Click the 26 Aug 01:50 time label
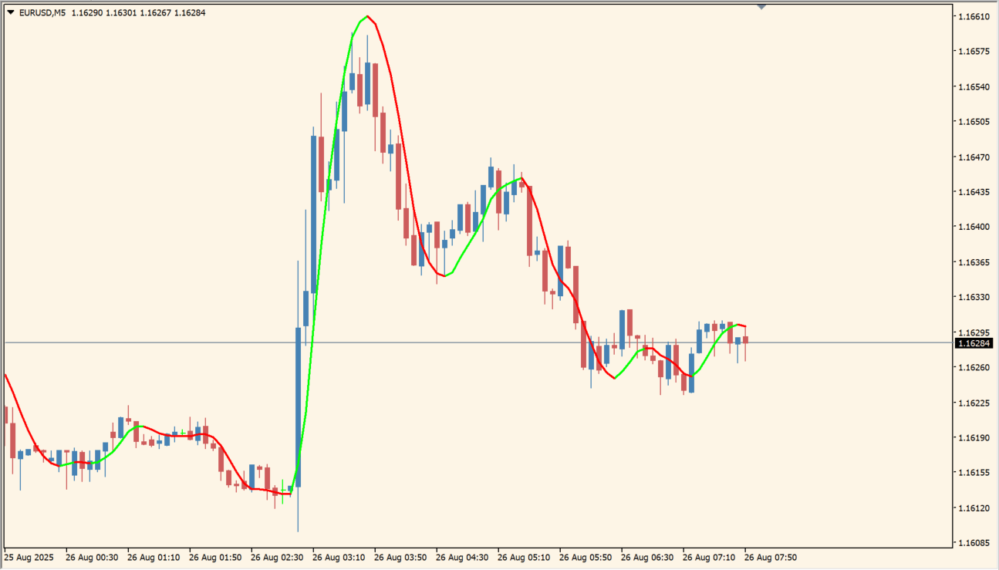This screenshot has height=570, width=999. click(215, 557)
